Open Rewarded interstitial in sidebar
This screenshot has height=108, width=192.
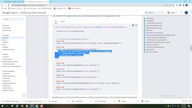8,49
